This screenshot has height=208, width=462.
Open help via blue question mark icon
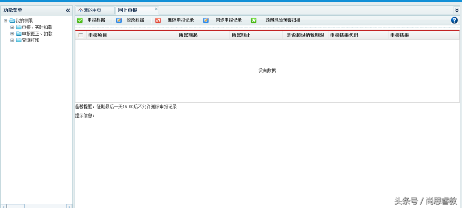[x=454, y=20]
